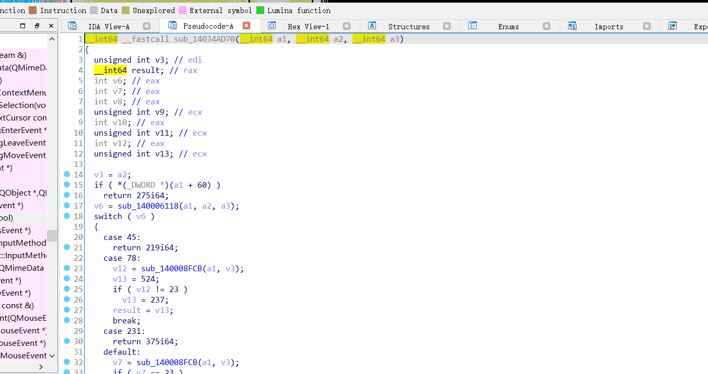Screen dimensions: 708x374
Task: Click the Exports tab icon
Action: [672, 26]
